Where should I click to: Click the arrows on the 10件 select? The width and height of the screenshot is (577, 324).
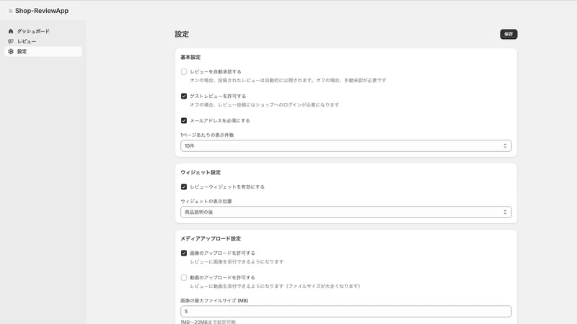pyautogui.click(x=505, y=146)
